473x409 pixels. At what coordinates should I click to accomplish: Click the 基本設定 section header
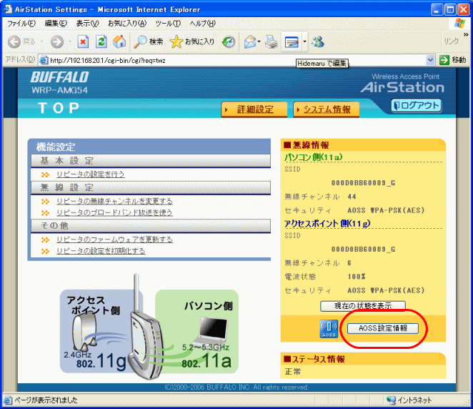point(151,161)
